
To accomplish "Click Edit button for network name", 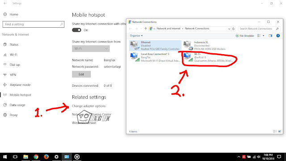I will 81,74.
